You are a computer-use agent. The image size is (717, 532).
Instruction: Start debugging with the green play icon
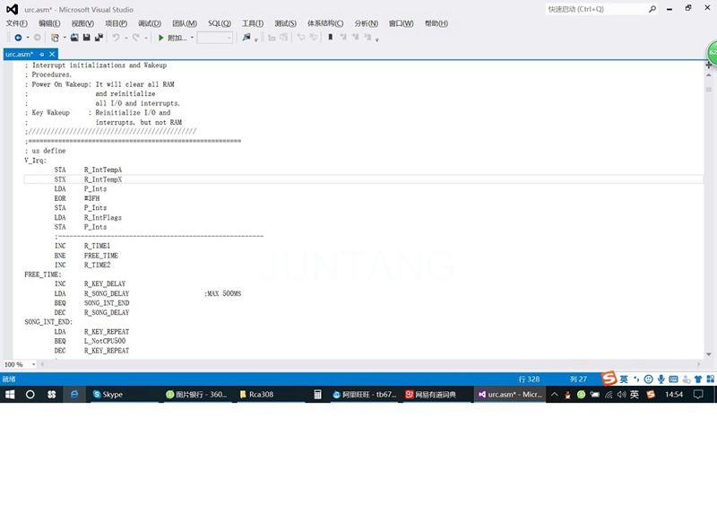click(160, 38)
